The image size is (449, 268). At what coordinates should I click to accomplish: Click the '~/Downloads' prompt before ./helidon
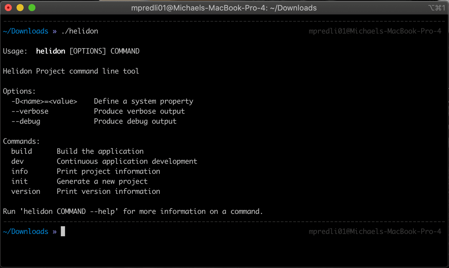coord(25,31)
